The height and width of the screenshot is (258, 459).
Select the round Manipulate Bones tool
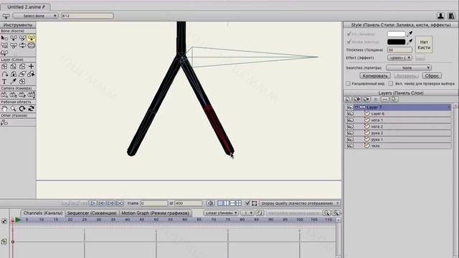click(32, 46)
